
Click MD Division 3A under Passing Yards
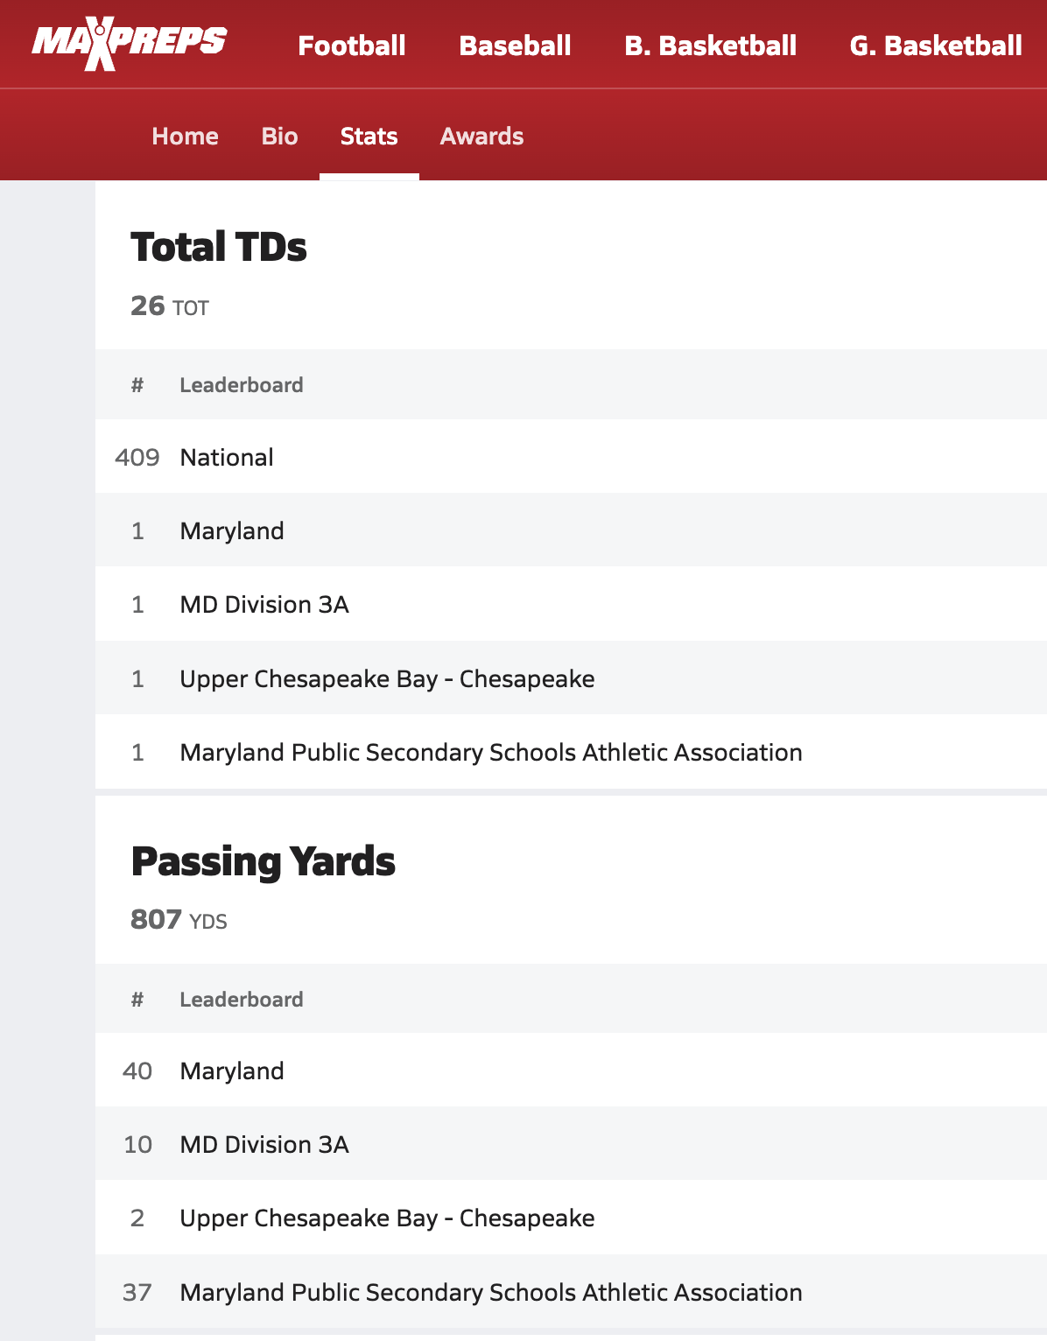click(x=264, y=1144)
